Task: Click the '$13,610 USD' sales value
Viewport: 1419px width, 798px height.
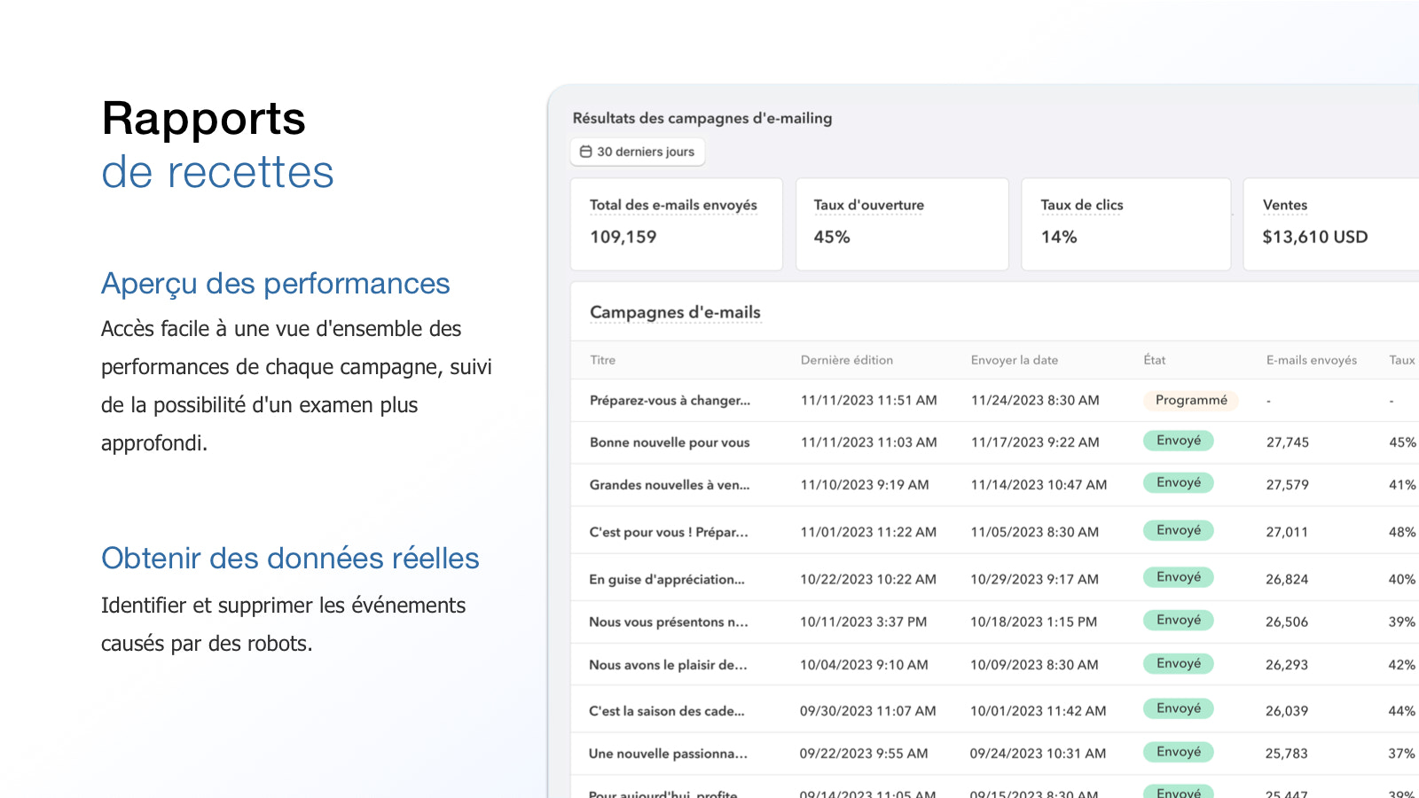Action: pos(1315,237)
